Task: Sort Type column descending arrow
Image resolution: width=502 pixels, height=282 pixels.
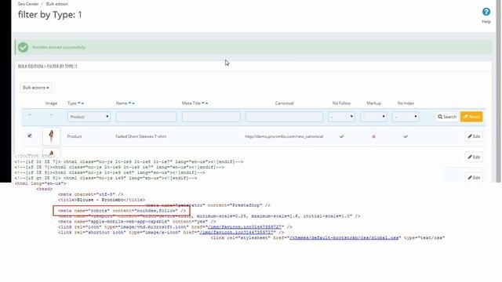Action: 79,103
